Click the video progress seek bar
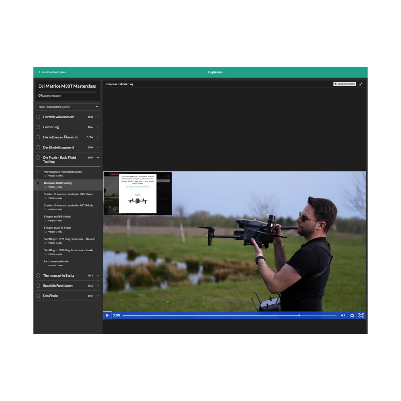 (x=229, y=315)
